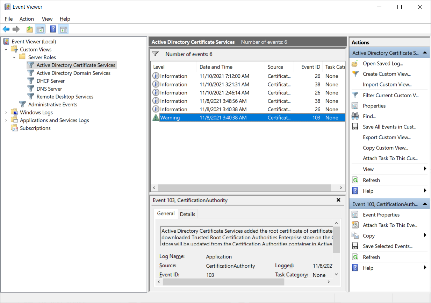
Task: Click the DHCP Server filter icon
Action: tap(31, 81)
